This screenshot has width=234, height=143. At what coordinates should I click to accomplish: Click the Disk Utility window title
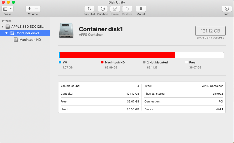117,2
